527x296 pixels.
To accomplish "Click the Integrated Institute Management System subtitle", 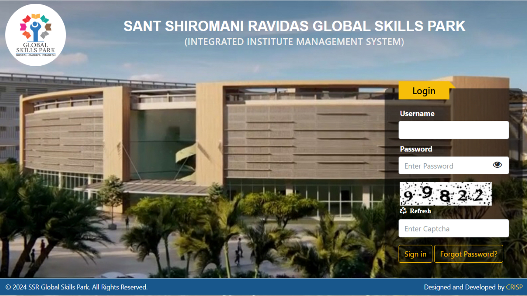I will [294, 42].
